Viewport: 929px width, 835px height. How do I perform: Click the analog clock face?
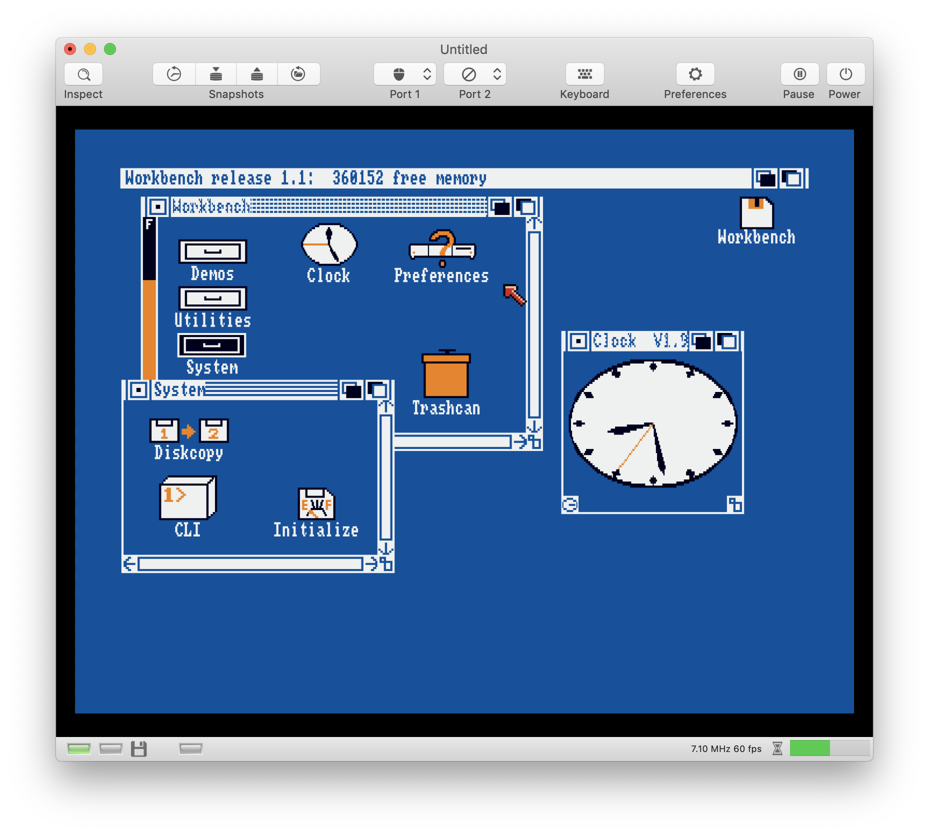[x=653, y=423]
